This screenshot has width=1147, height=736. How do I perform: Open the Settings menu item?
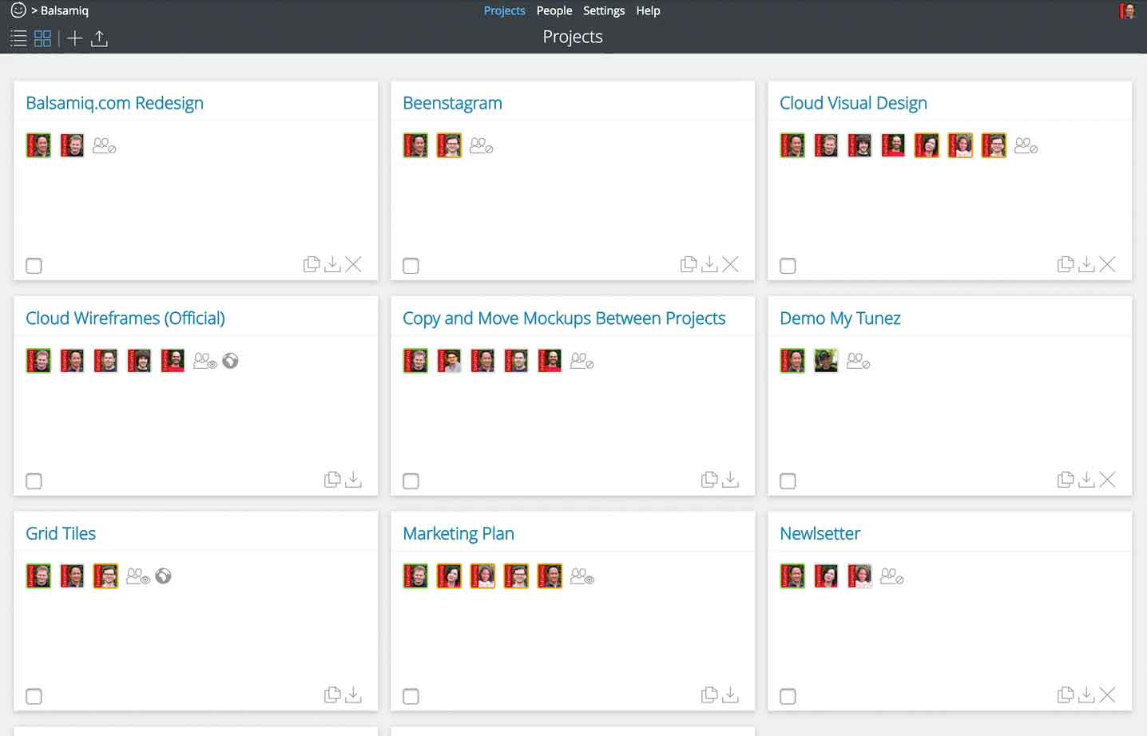[x=604, y=10]
